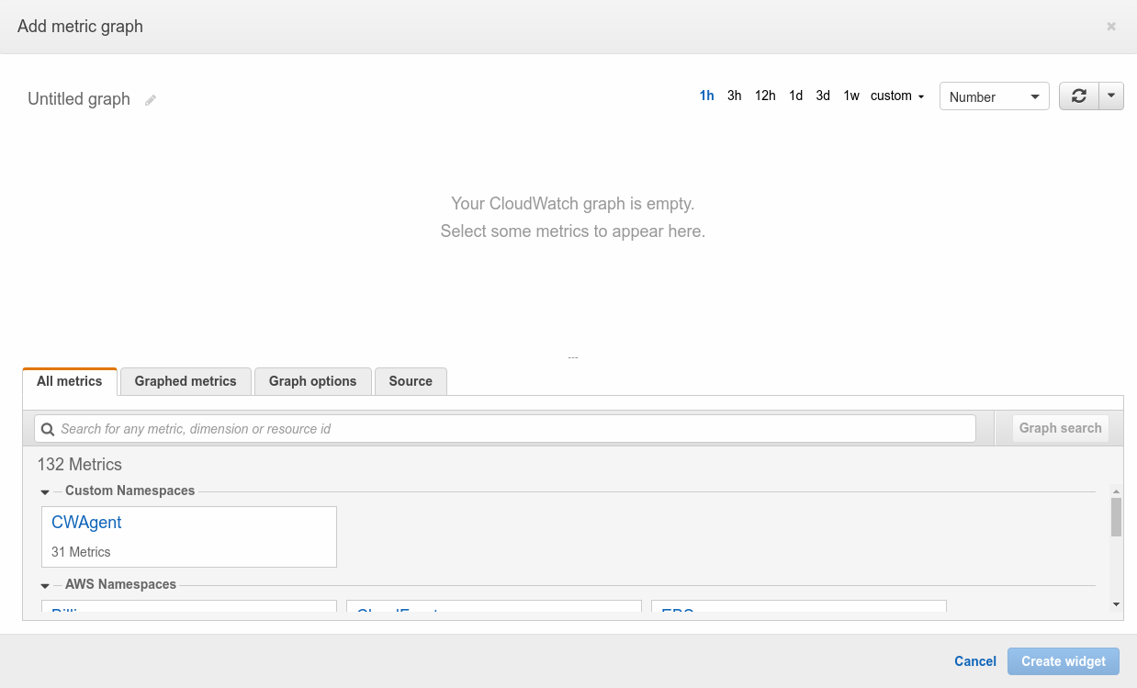This screenshot has width=1137, height=688.
Task: Set the time range to 12h
Action: (x=765, y=96)
